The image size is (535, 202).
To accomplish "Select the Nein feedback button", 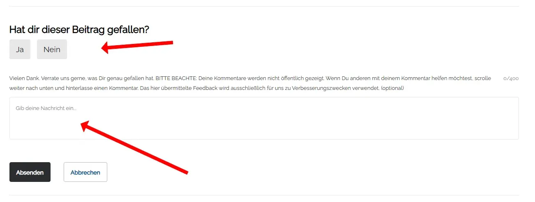I will coord(52,50).
